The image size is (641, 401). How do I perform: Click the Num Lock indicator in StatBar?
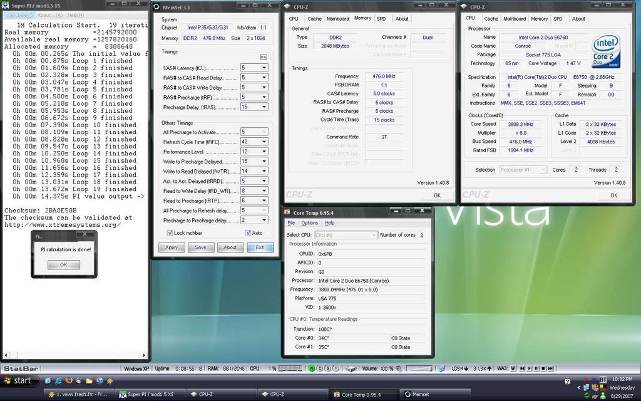[x=312, y=368]
